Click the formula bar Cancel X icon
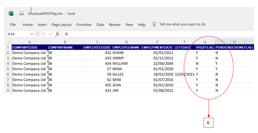This screenshot has width=258, height=133. click(x=44, y=34)
